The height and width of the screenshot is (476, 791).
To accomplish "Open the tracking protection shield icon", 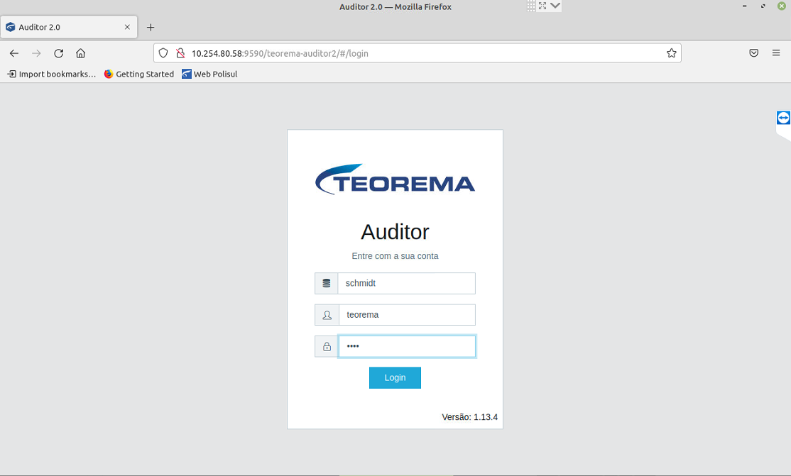I will click(x=163, y=53).
